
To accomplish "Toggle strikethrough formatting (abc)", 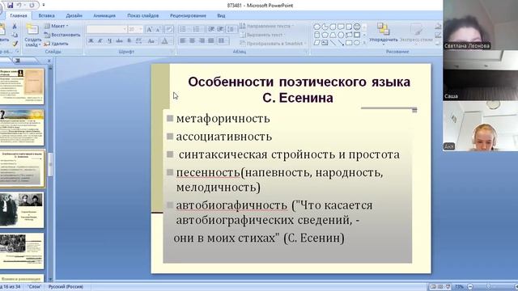I will (119, 41).
